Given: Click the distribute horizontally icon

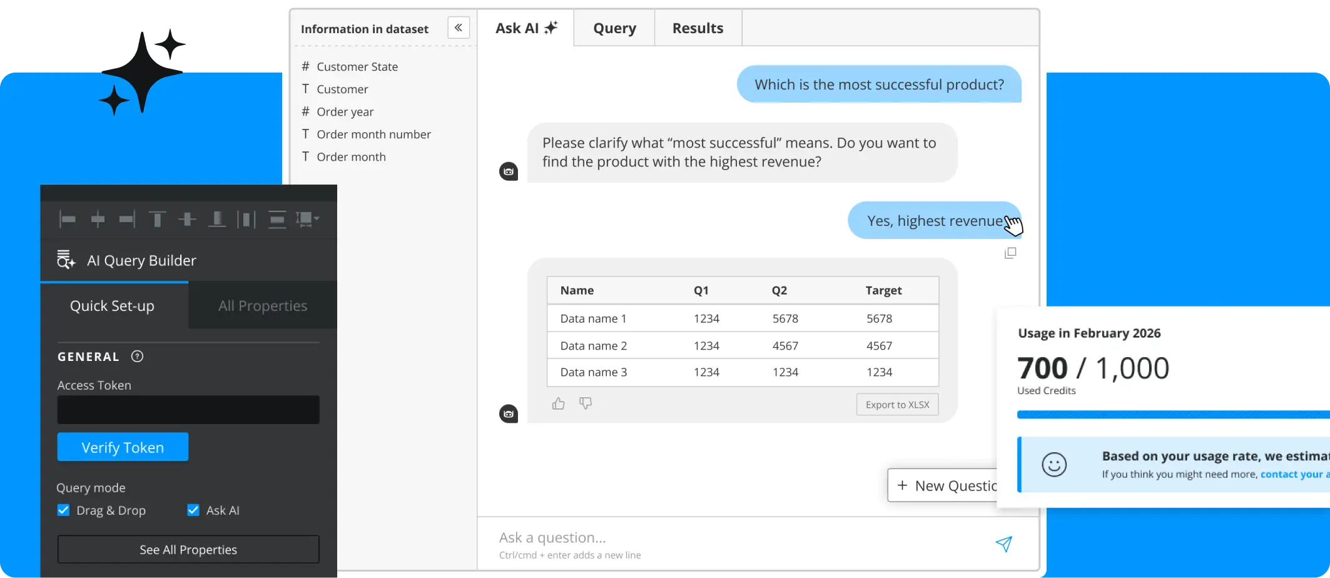Looking at the screenshot, I should (x=246, y=219).
